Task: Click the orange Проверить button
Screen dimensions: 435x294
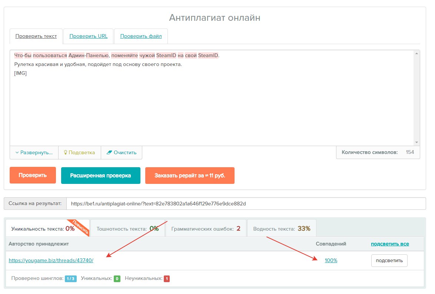Action: pyautogui.click(x=33, y=175)
